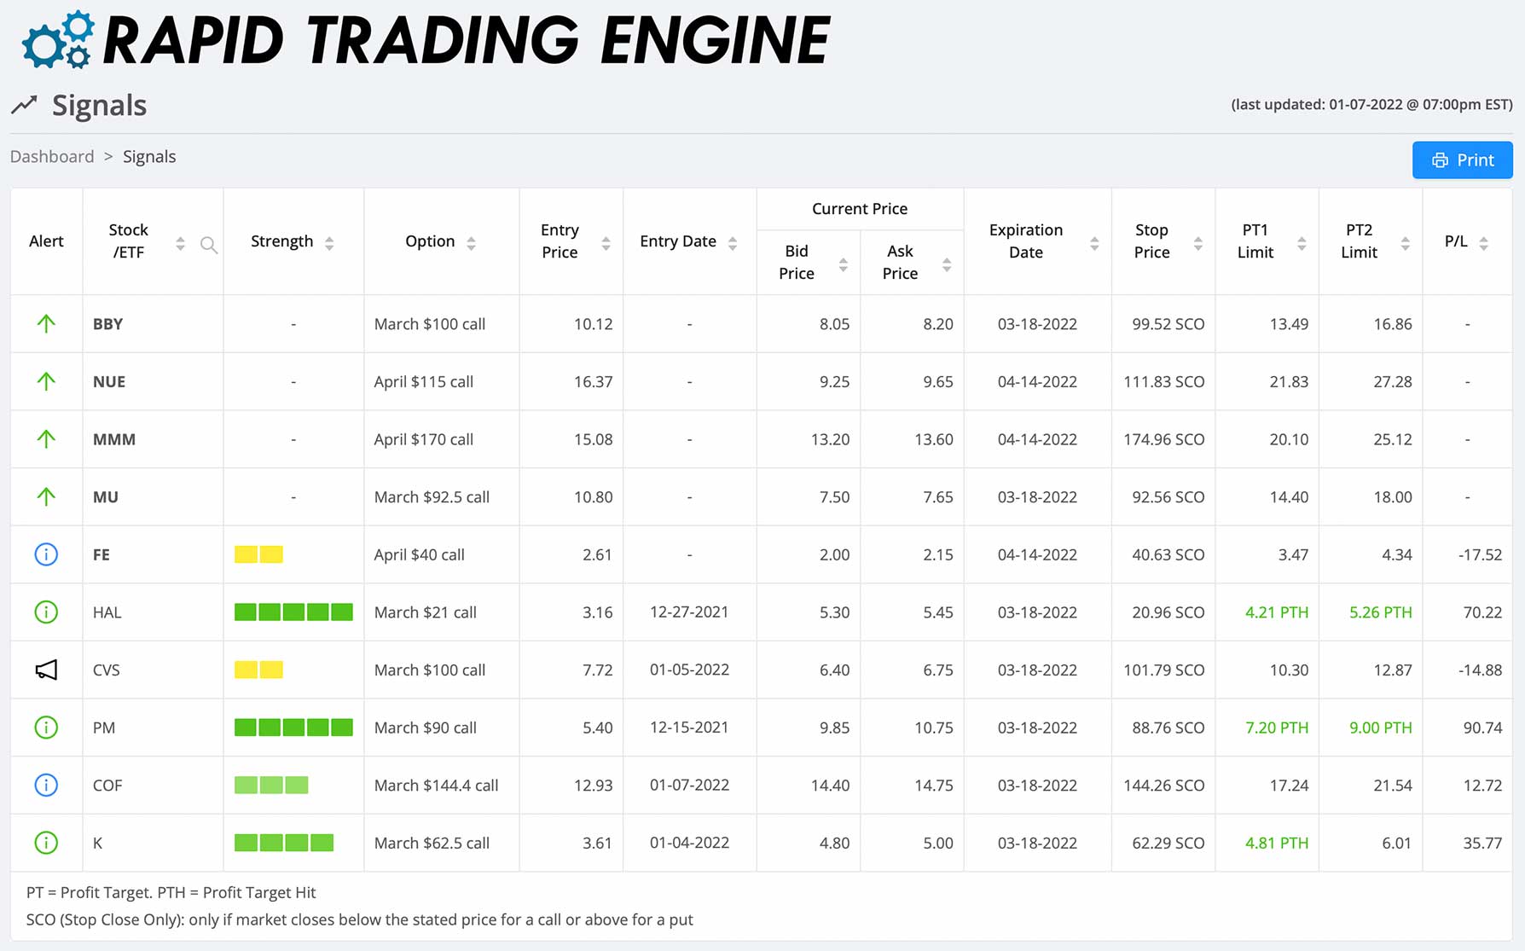
Task: Click the green up arrow alert for BBY
Action: point(46,324)
